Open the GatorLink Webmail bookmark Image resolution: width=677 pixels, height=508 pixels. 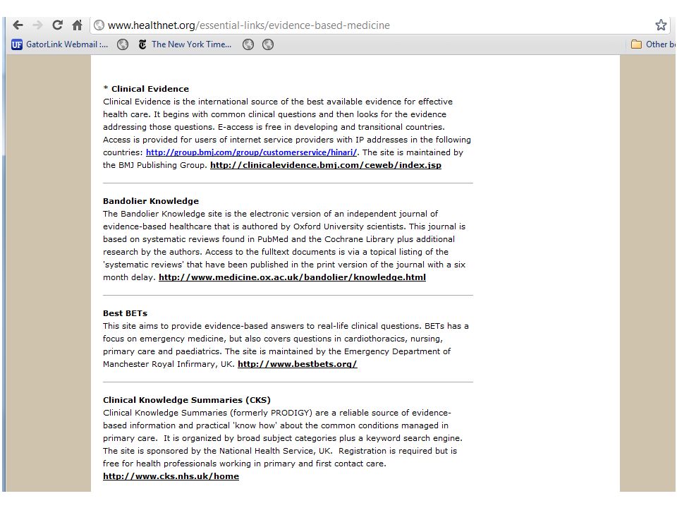coord(59,44)
